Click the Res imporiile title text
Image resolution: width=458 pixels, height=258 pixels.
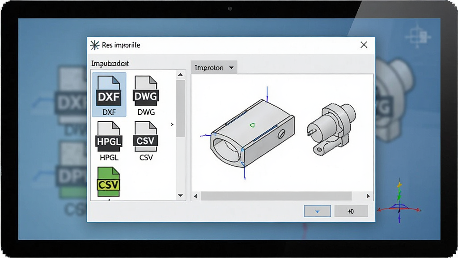tap(121, 45)
